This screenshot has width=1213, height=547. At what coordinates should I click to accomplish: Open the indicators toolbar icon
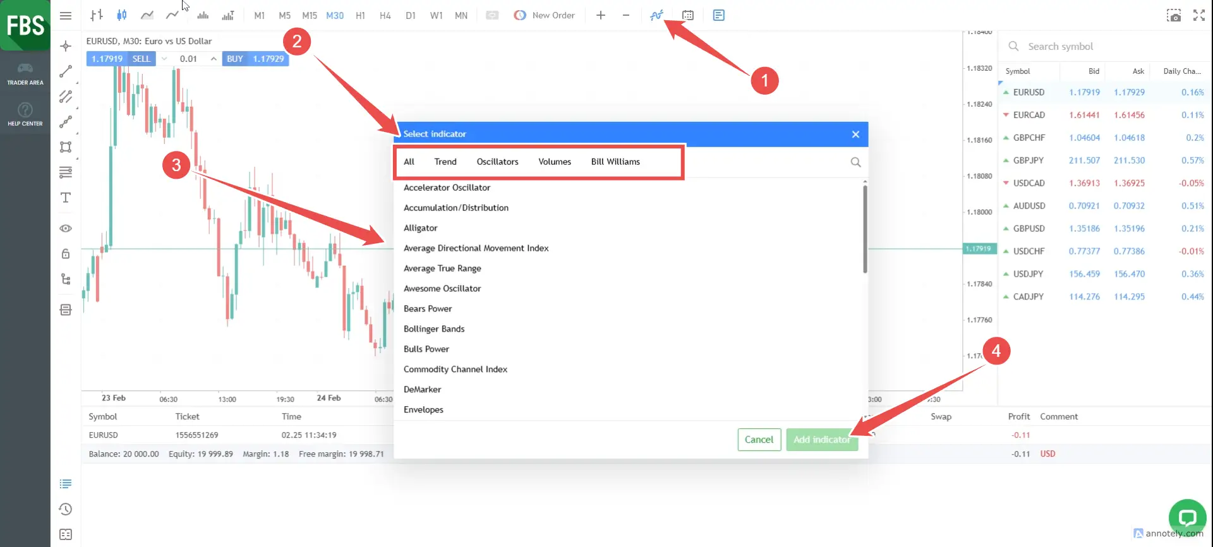656,15
